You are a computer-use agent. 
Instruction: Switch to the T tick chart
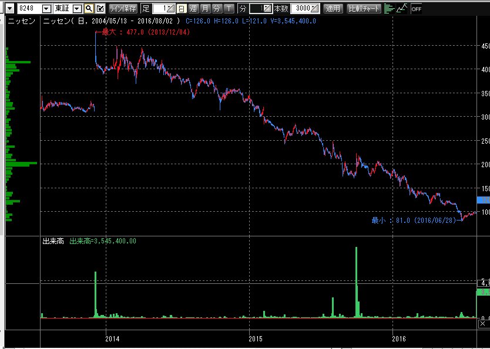(229, 9)
